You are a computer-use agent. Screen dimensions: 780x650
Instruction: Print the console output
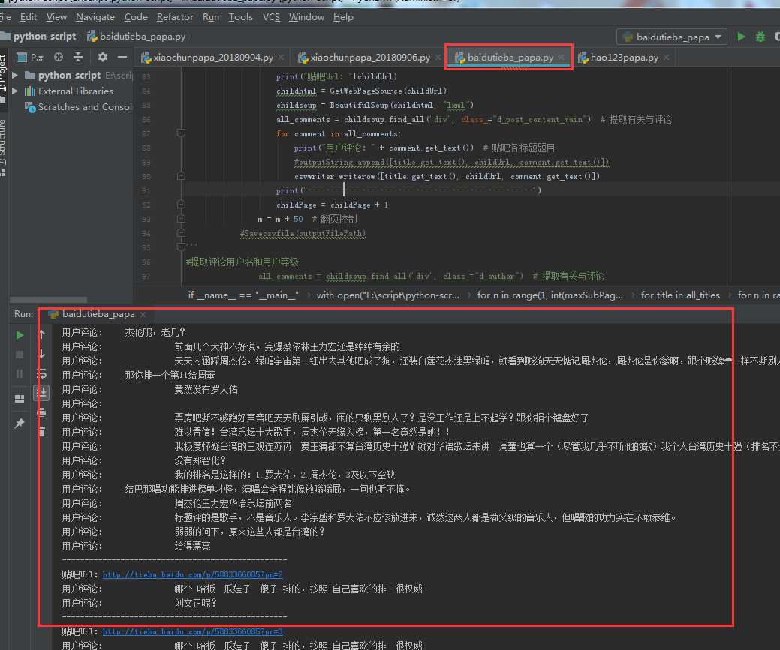point(42,412)
